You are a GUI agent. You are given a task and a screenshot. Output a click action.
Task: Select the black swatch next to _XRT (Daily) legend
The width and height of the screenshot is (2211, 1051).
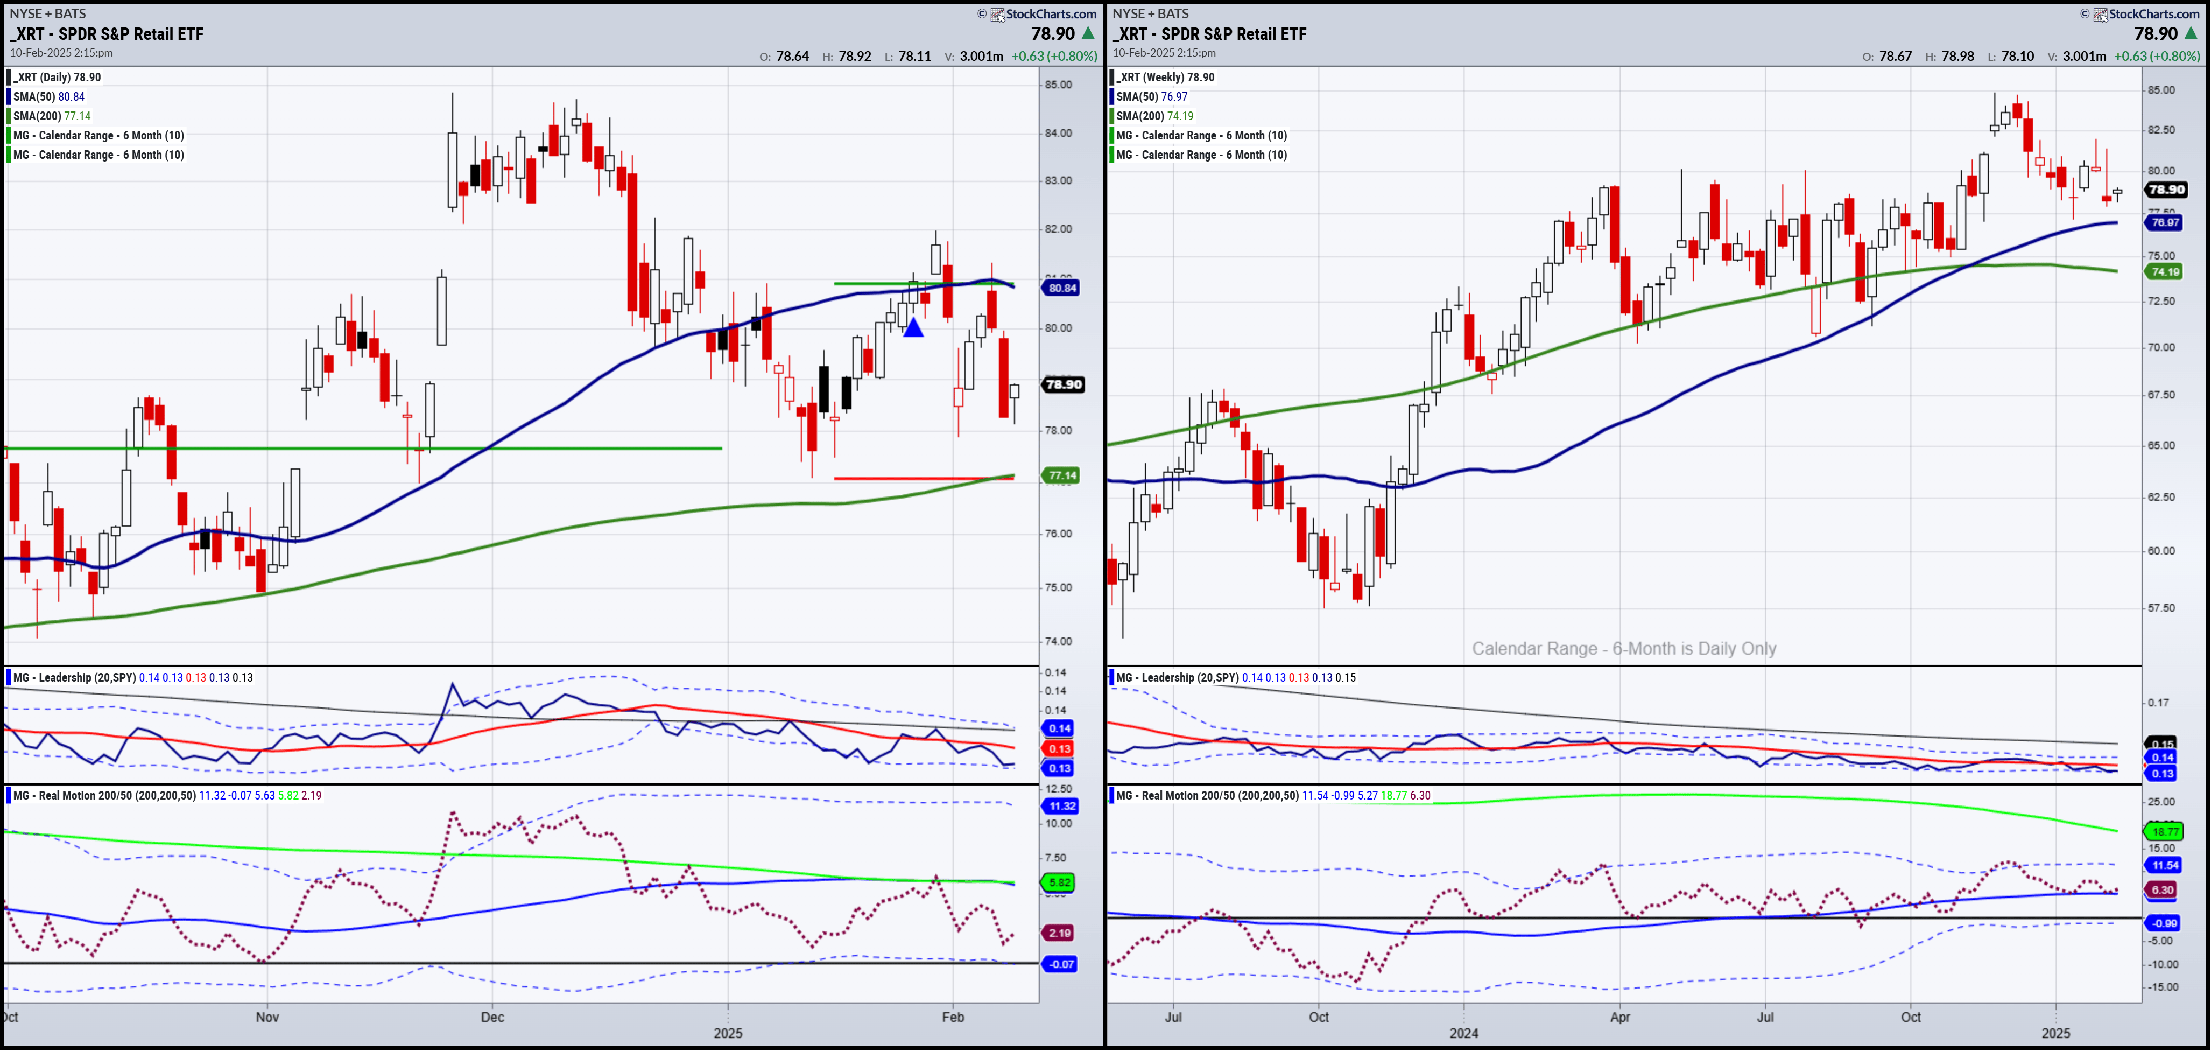[x=10, y=78]
